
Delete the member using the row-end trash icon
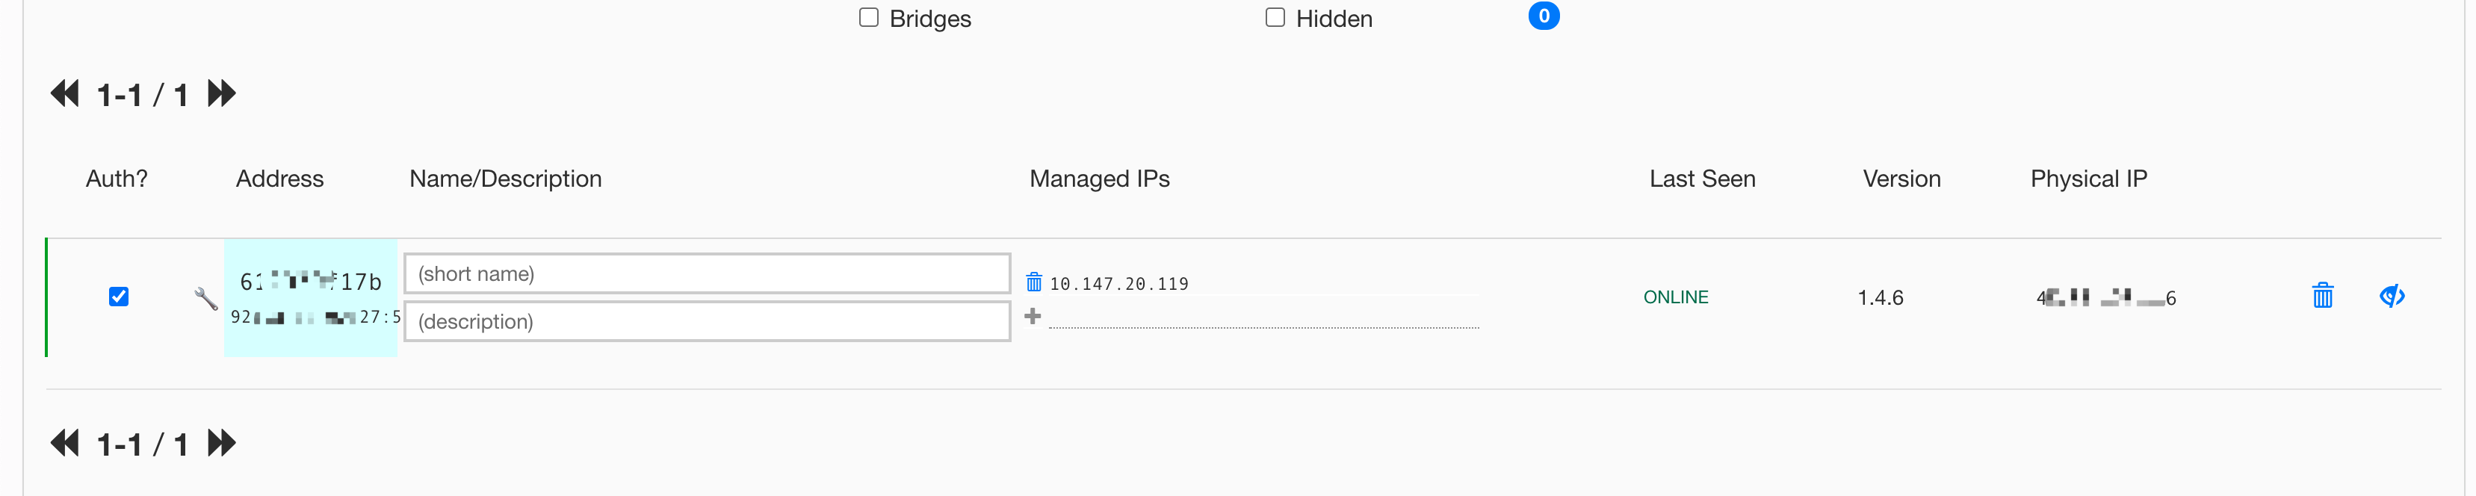click(2321, 295)
